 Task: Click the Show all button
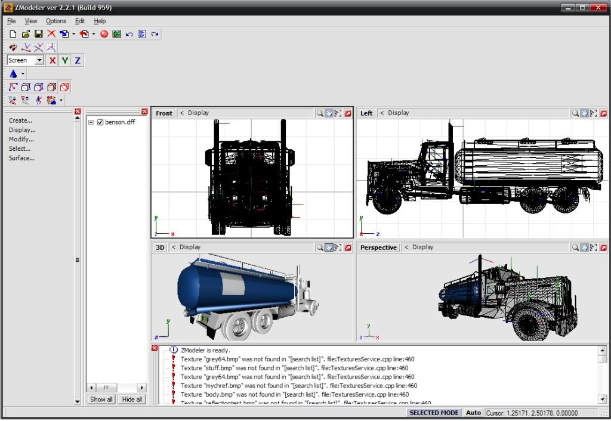click(101, 399)
